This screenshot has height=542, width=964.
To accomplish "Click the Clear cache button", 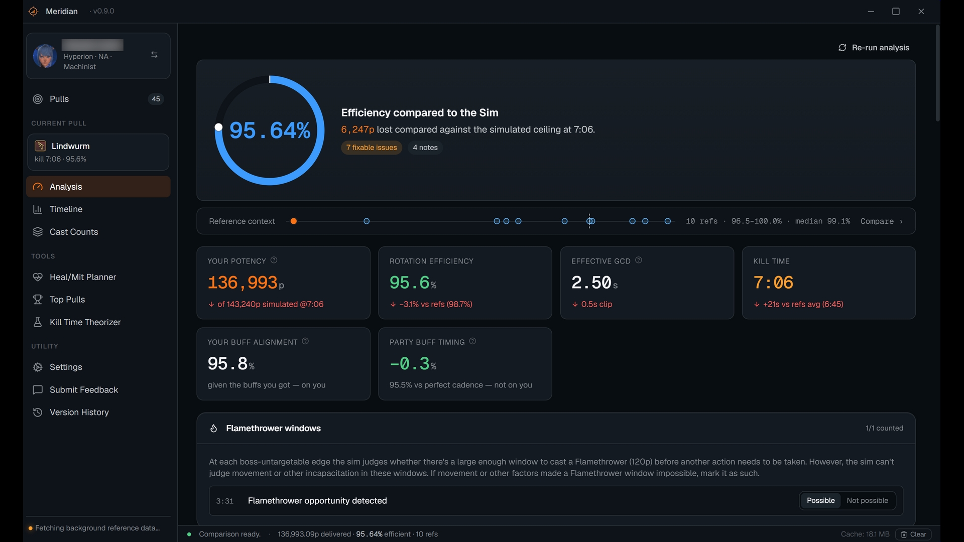I will coord(913,534).
